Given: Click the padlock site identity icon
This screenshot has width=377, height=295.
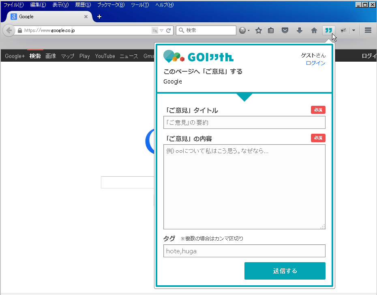Looking at the screenshot, I should 20,30.
